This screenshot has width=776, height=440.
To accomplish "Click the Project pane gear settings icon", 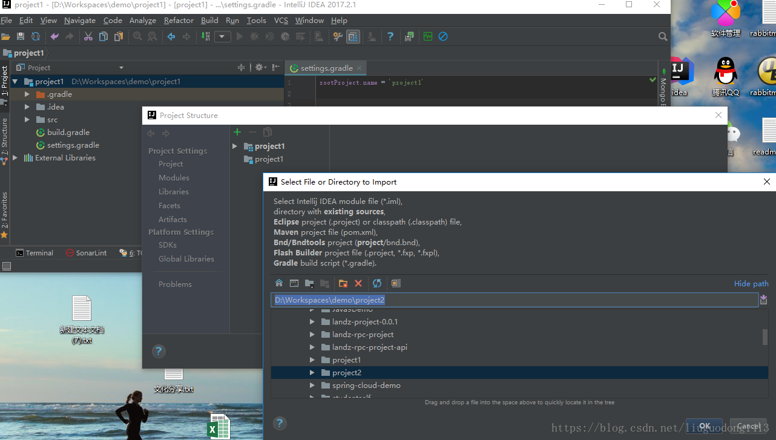I will 259,67.
